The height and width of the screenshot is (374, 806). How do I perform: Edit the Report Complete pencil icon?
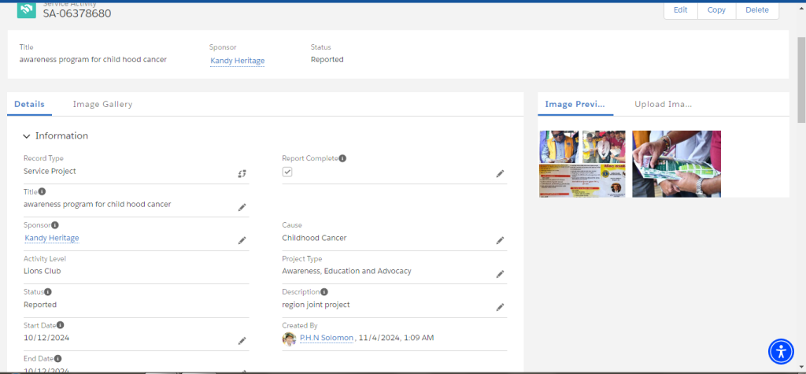point(500,174)
